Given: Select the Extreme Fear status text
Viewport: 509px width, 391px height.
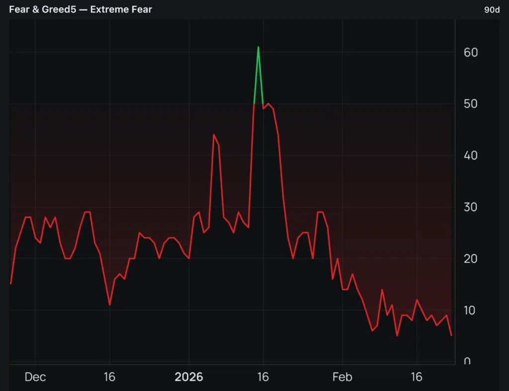Looking at the screenshot, I should [x=121, y=9].
